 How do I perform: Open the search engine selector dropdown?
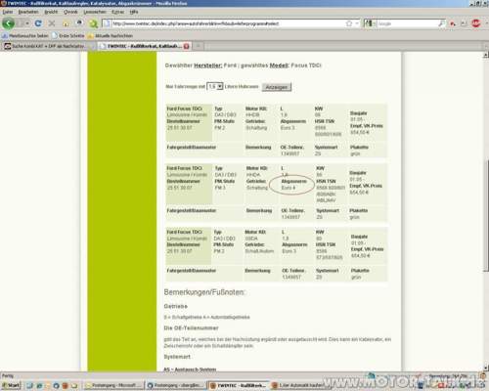371,23
